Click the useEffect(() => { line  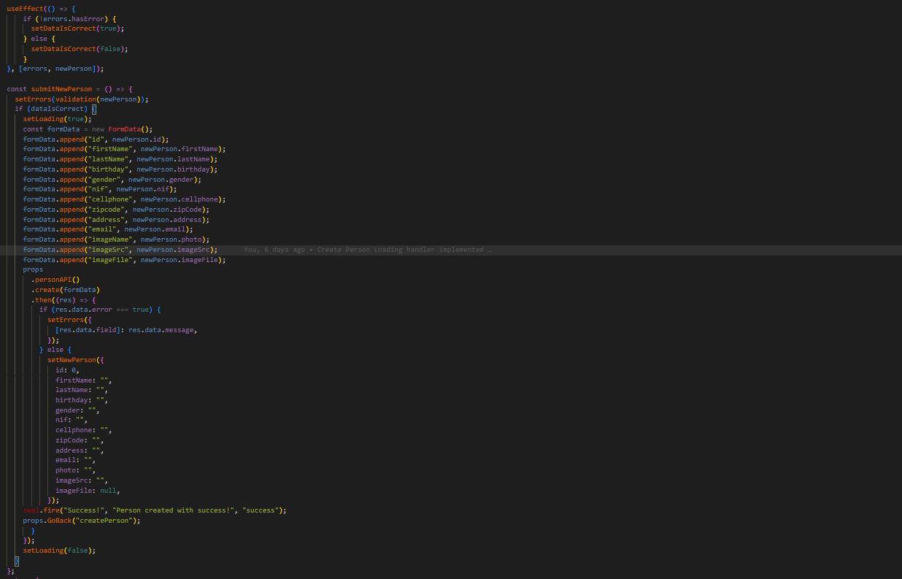41,8
